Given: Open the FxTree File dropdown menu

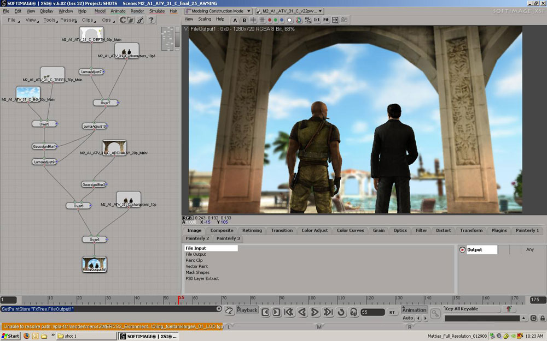Looking at the screenshot, I should coord(13,20).
